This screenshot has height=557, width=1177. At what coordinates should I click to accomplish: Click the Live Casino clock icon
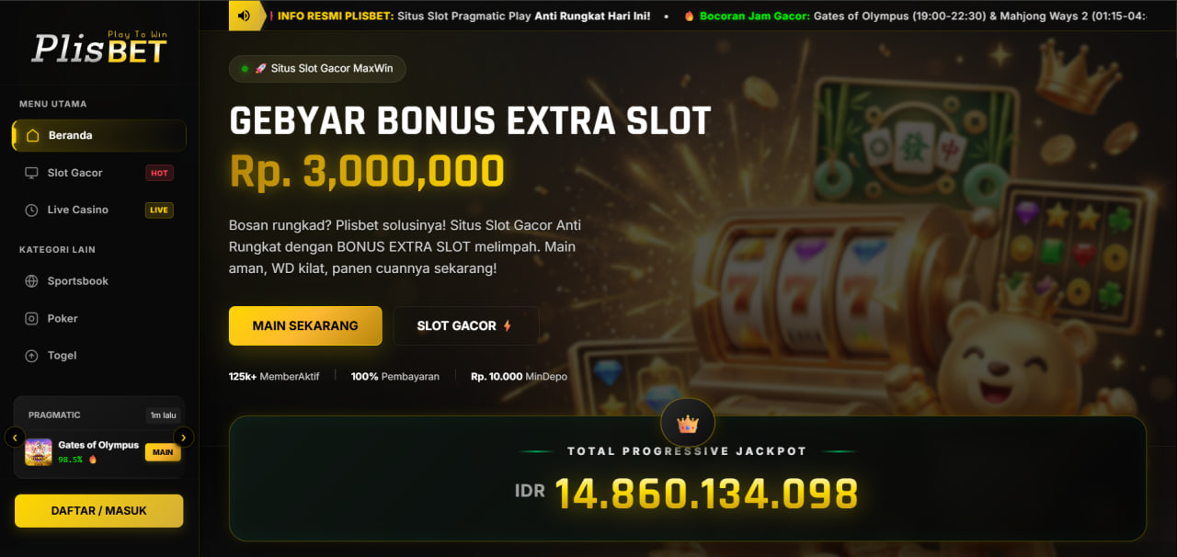tap(31, 210)
